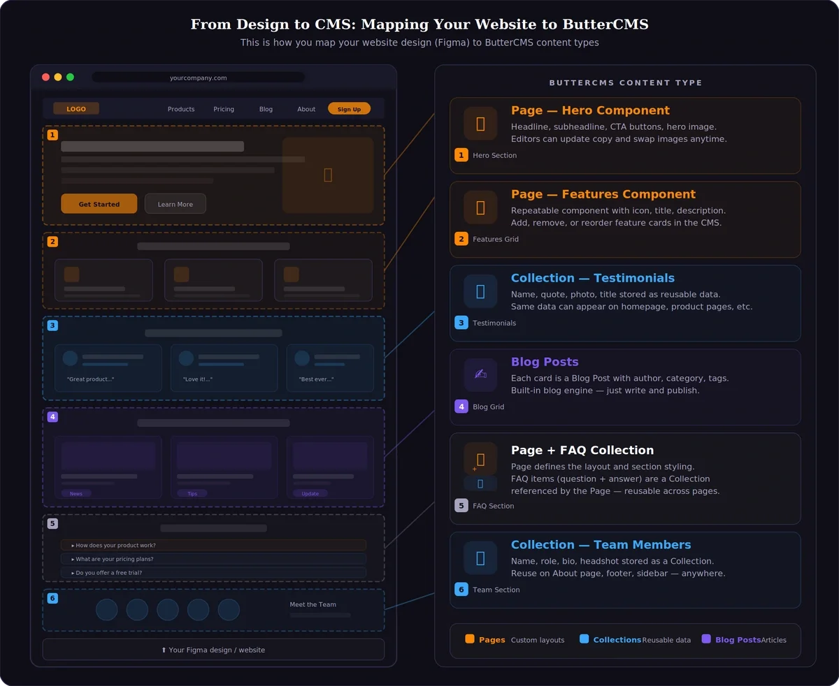Expand "How does your product work?" FAQ
839x686 pixels.
click(213, 545)
